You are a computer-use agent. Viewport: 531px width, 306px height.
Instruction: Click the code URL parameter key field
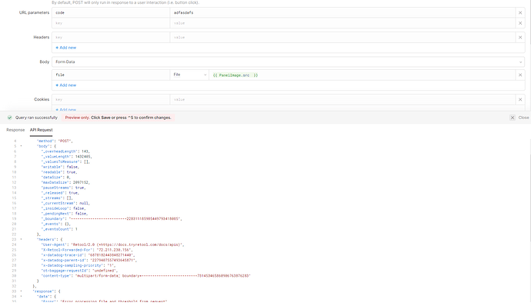pyautogui.click(x=111, y=13)
